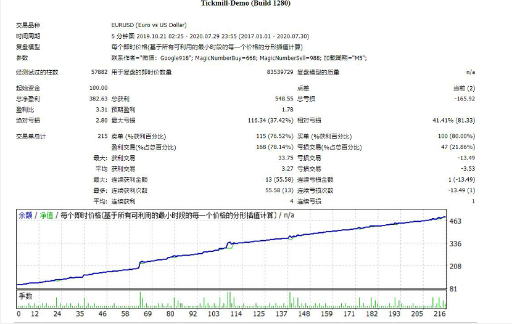Click the 手数 volume panel label
This screenshot has height=324, width=512.
coord(25,296)
